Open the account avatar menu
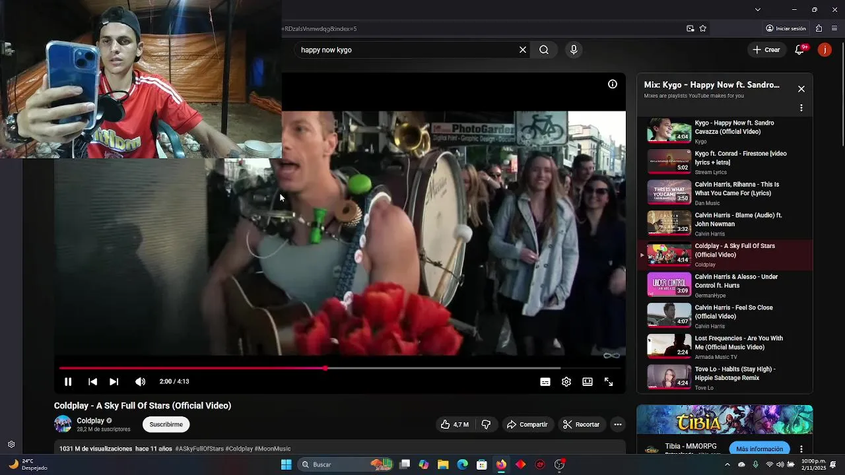845x475 pixels. pos(825,49)
